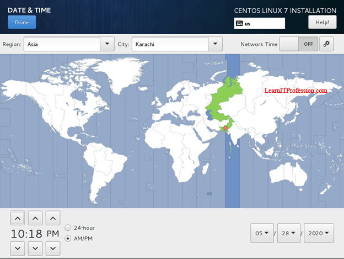Image resolution: width=344 pixels, height=259 pixels.
Task: Decrease the minutes with down arrow
Action: (x=35, y=249)
